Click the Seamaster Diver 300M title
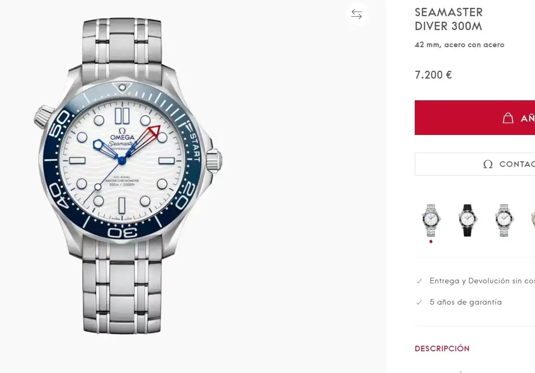The height and width of the screenshot is (373, 535). coord(448,19)
